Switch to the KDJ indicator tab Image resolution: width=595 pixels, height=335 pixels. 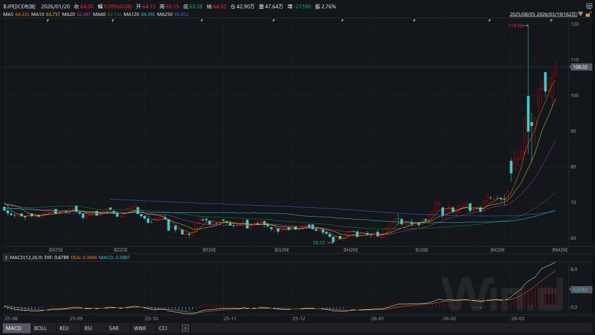(65, 328)
